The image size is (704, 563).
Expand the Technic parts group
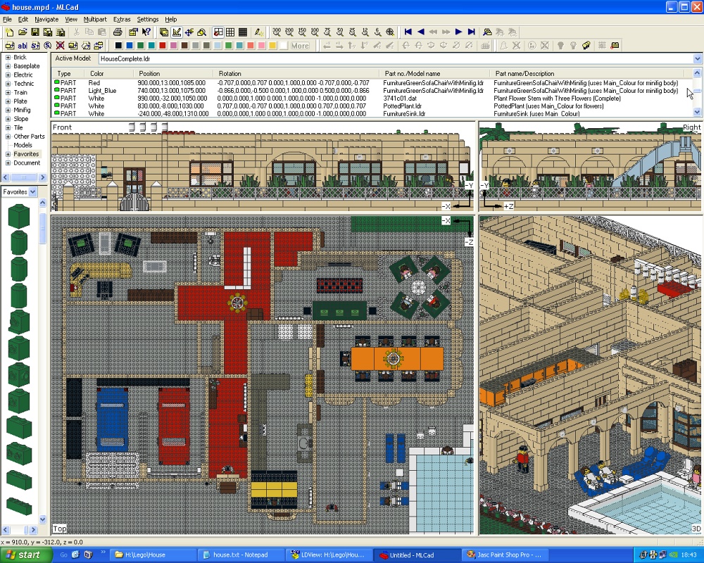pos(8,84)
